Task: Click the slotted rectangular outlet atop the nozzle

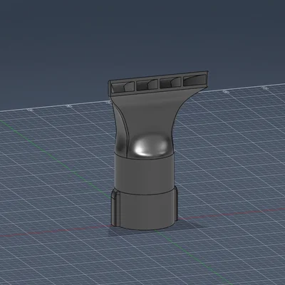Action: pyautogui.click(x=158, y=83)
